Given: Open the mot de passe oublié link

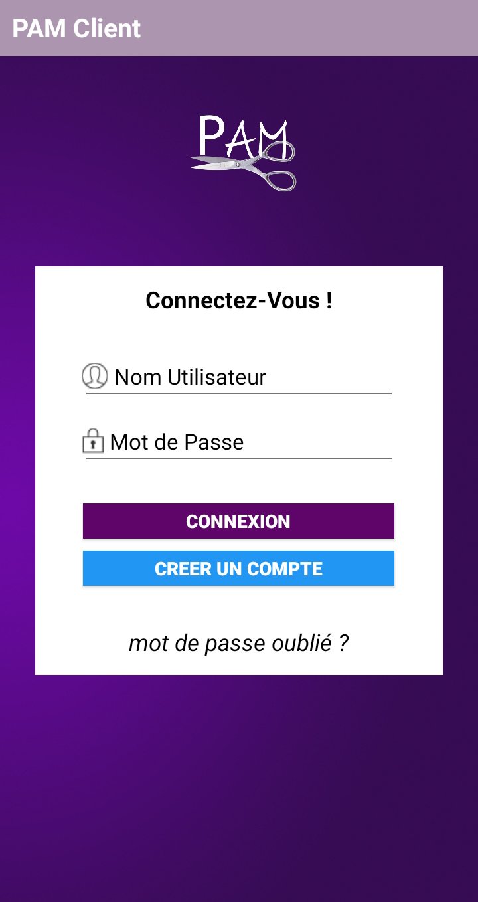Looking at the screenshot, I should click(x=238, y=642).
